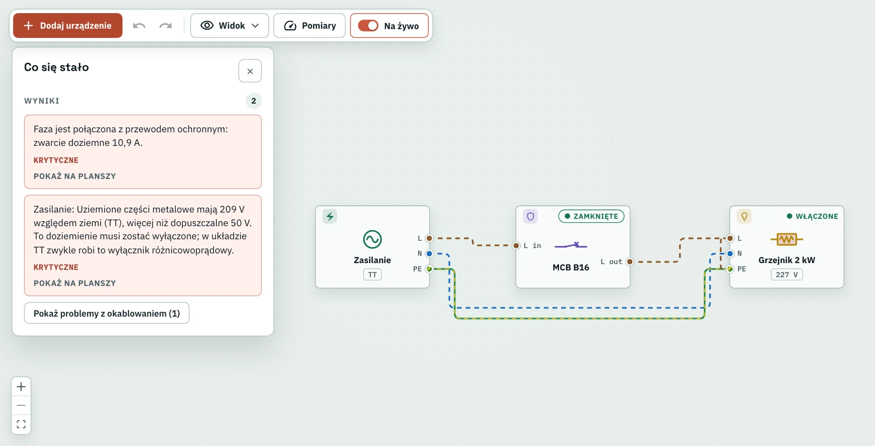Click the lightbulb icon on Grzejnik
Image resolution: width=875 pixels, height=446 pixels.
[744, 216]
